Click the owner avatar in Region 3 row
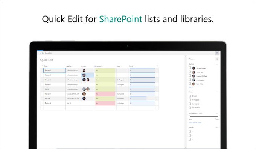The height and width of the screenshot is (149, 256). tap(84, 71)
